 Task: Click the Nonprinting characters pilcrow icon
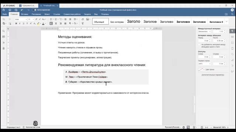point(70,23)
